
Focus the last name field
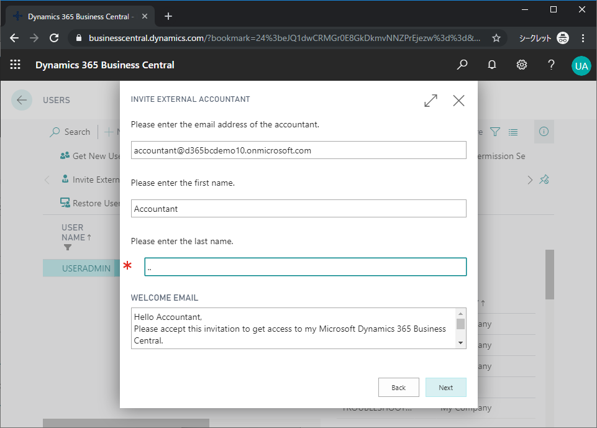click(306, 266)
